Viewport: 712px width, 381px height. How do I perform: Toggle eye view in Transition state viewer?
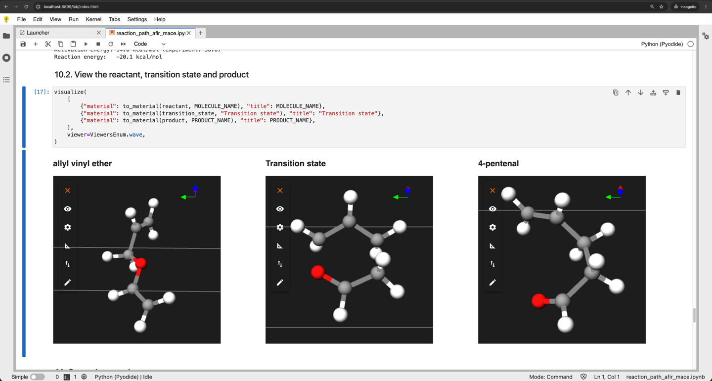280,209
